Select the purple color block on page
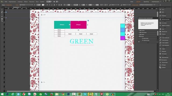Screen dimensions: 172x96 [x=123, y=38]
